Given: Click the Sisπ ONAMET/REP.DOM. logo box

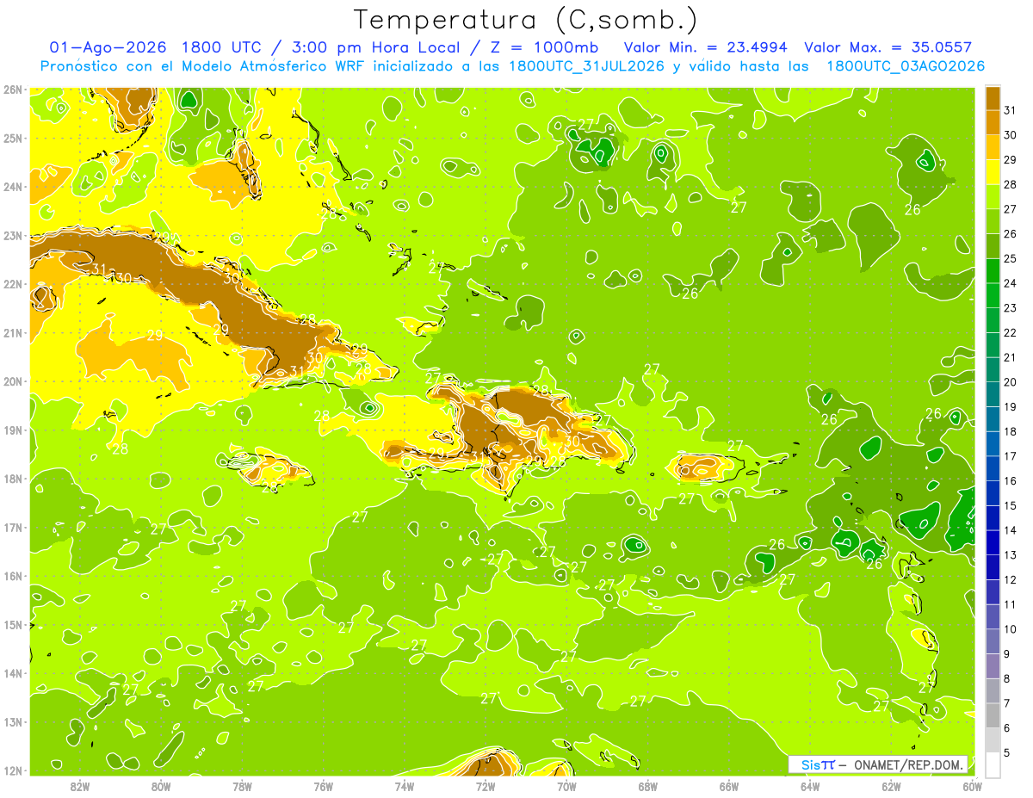Looking at the screenshot, I should tap(879, 764).
